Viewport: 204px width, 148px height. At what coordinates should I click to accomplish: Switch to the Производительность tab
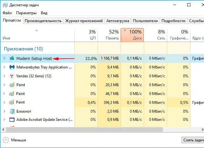pos(43,21)
